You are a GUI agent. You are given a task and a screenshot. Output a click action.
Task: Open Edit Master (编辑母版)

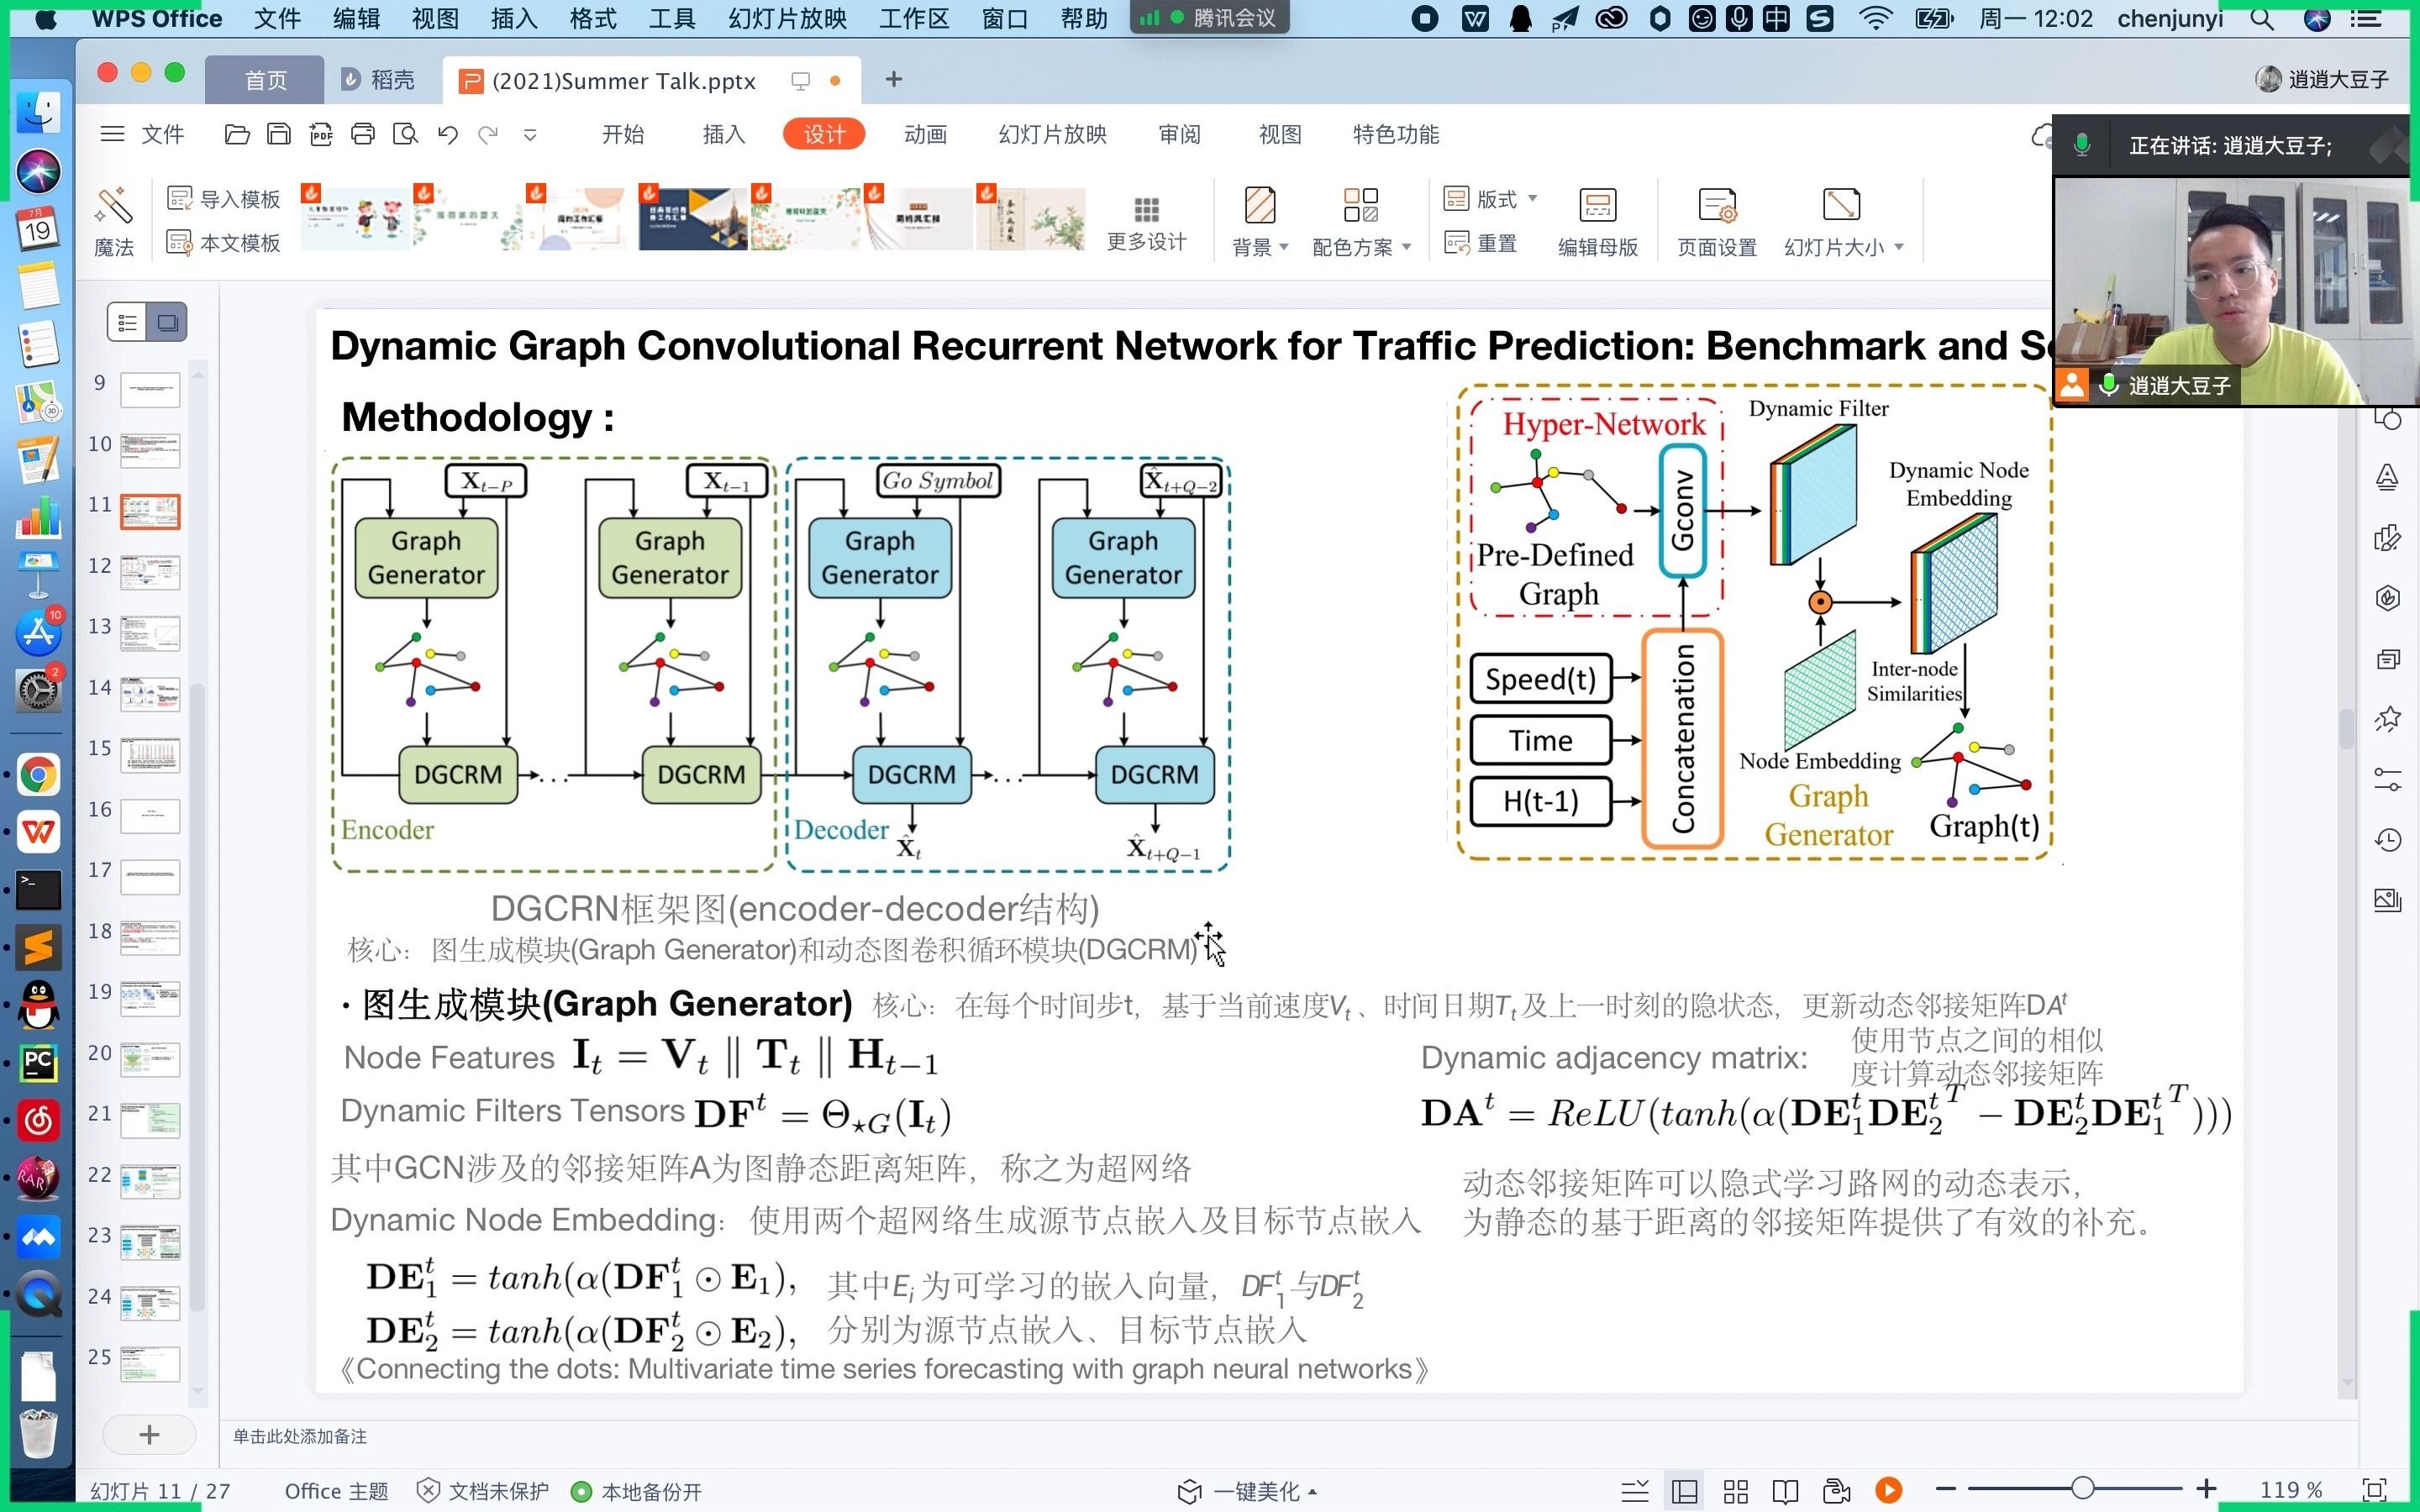(x=1597, y=223)
